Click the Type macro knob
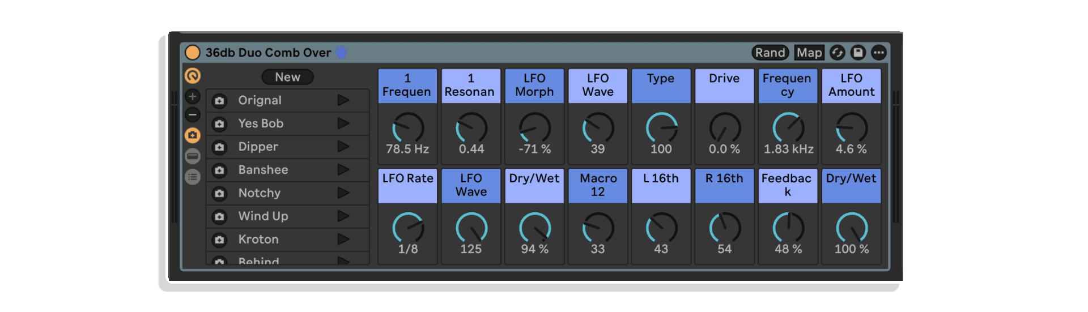The image size is (1088, 312). tap(661, 127)
